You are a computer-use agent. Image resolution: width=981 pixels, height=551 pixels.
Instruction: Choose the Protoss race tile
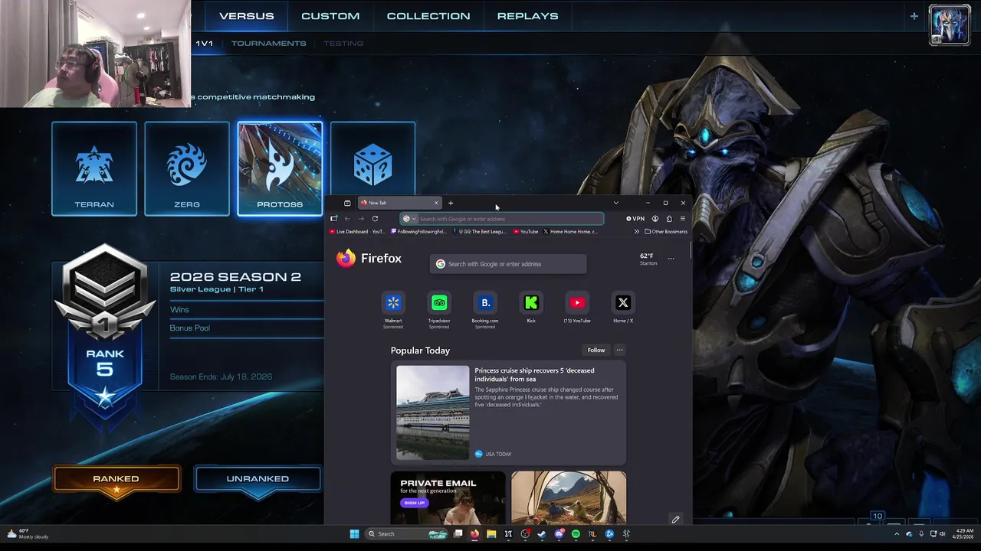click(280, 168)
